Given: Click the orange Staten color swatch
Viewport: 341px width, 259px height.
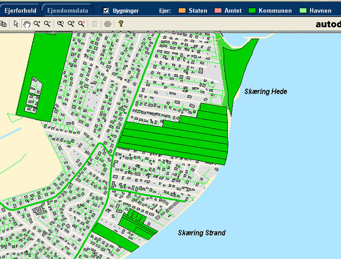Looking at the screenshot, I should [182, 10].
